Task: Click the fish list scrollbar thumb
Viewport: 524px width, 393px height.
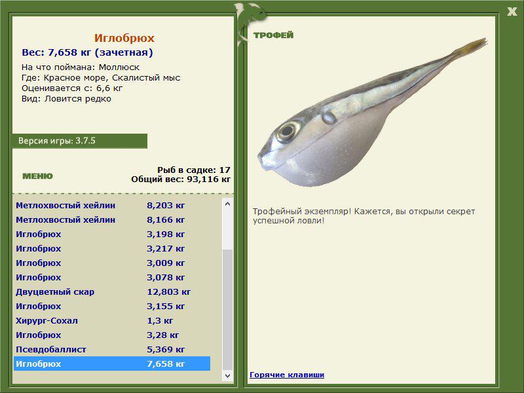Action: click(x=227, y=310)
